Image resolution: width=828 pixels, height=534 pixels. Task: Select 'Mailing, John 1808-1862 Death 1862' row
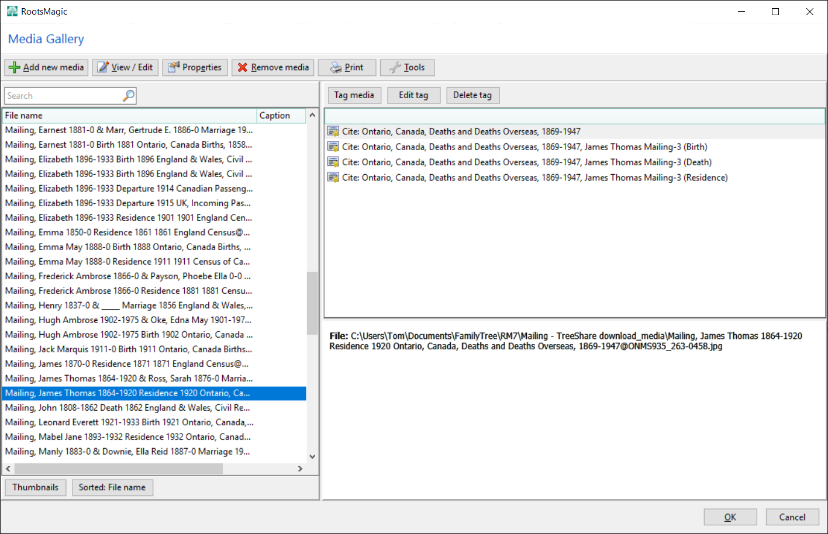click(x=154, y=408)
